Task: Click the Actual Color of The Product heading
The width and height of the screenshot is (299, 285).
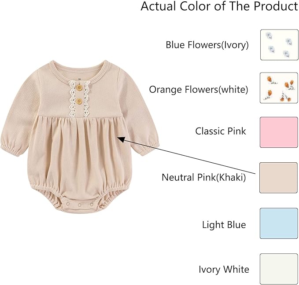Action: (x=219, y=7)
